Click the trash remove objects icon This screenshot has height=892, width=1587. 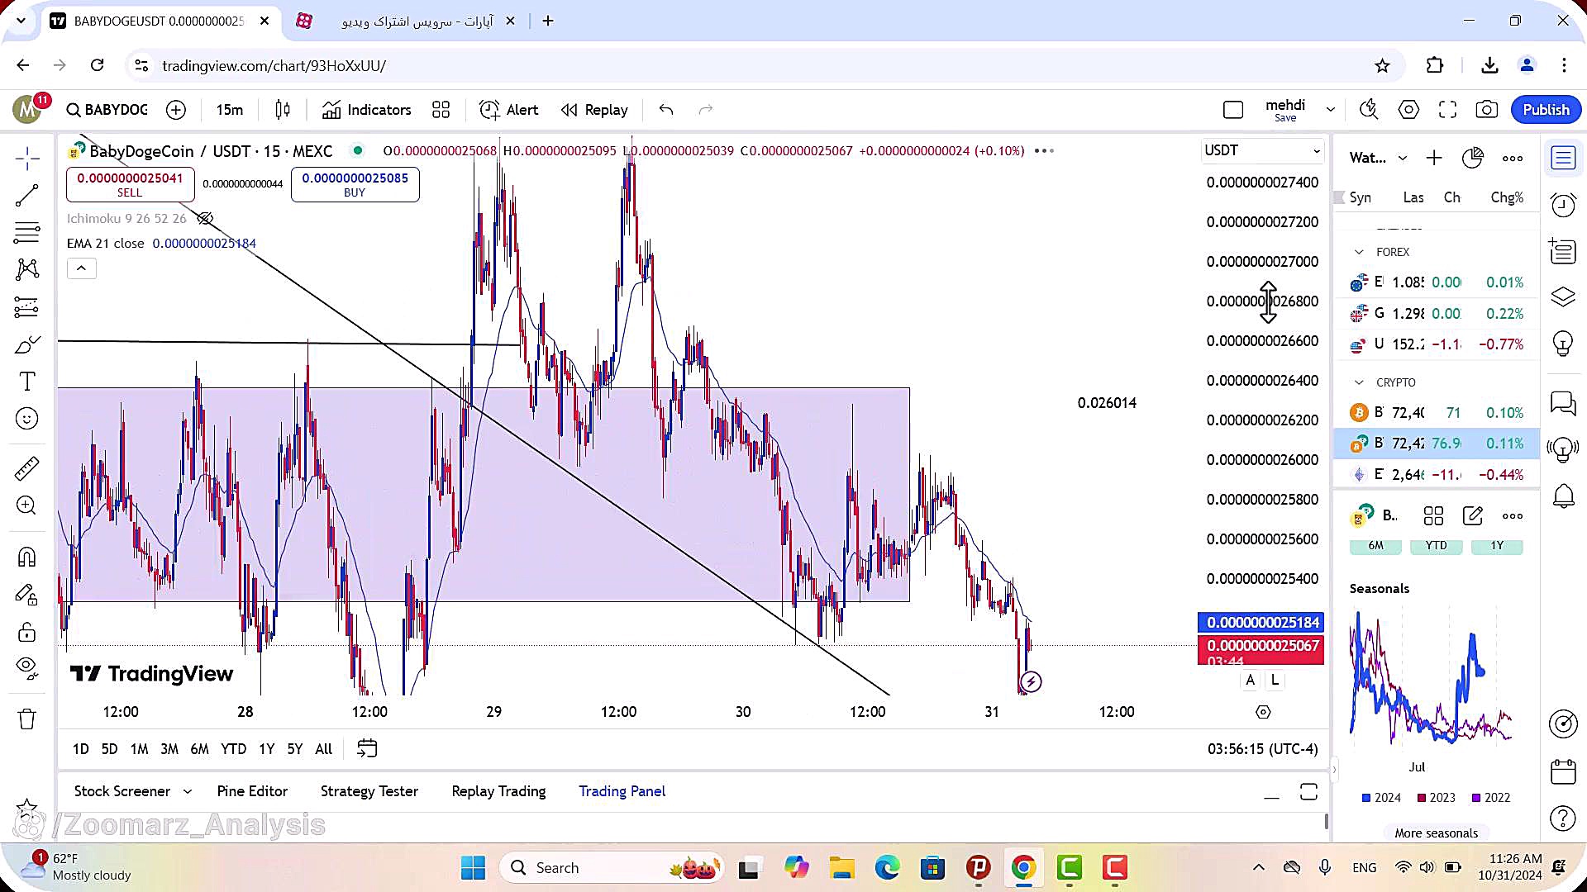click(x=27, y=719)
